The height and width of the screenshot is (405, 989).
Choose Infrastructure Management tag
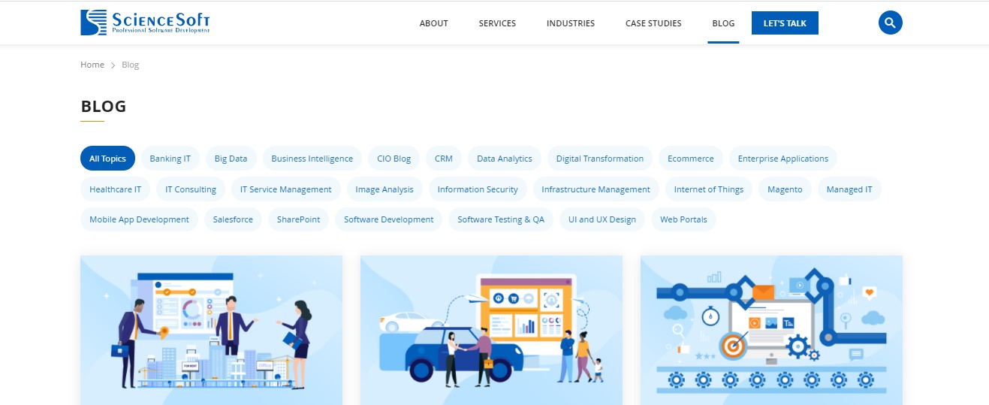pos(596,189)
